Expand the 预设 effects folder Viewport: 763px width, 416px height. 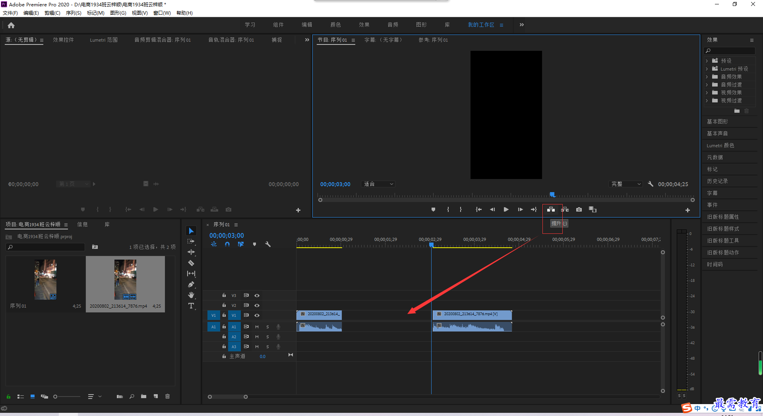pyautogui.click(x=707, y=61)
